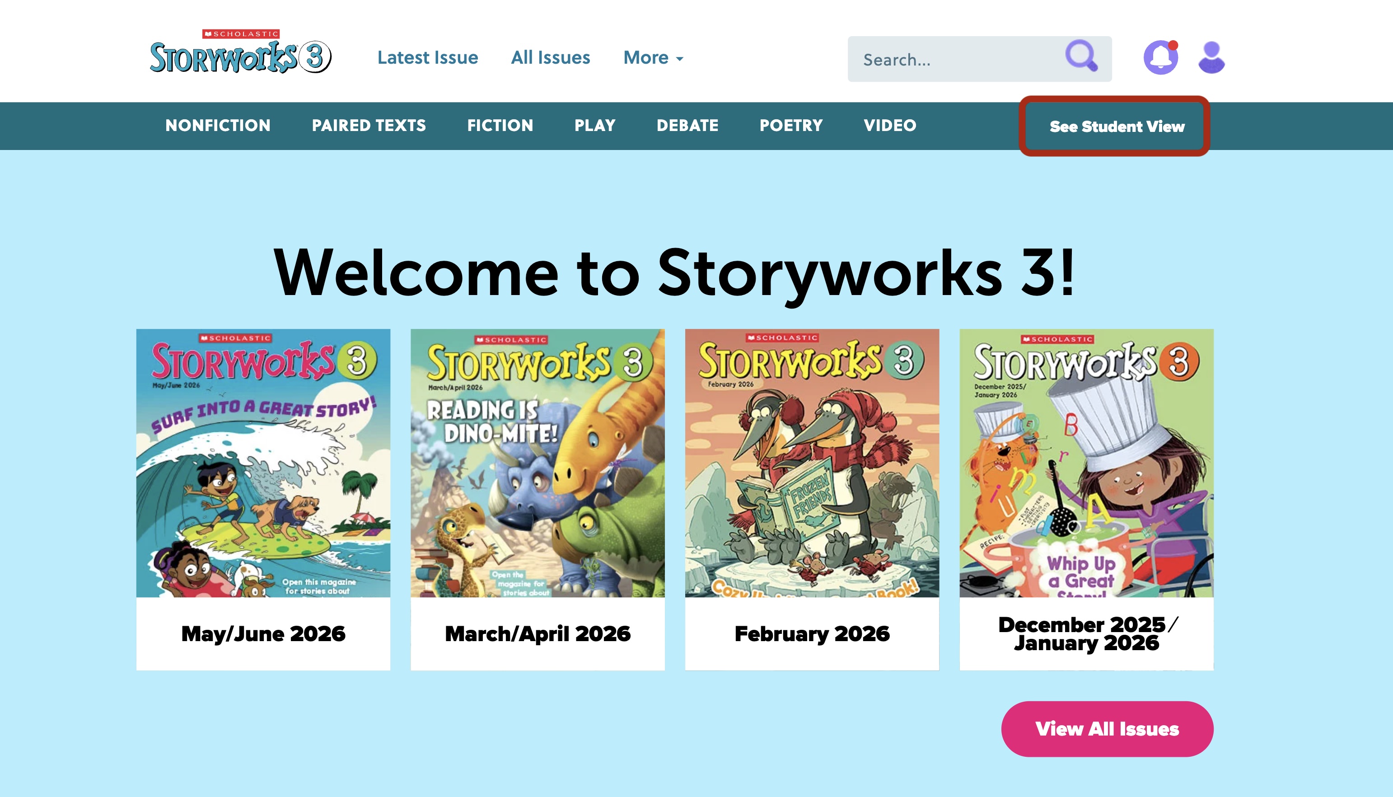This screenshot has width=1393, height=797.
Task: Click the See Student View button
Action: tap(1116, 127)
